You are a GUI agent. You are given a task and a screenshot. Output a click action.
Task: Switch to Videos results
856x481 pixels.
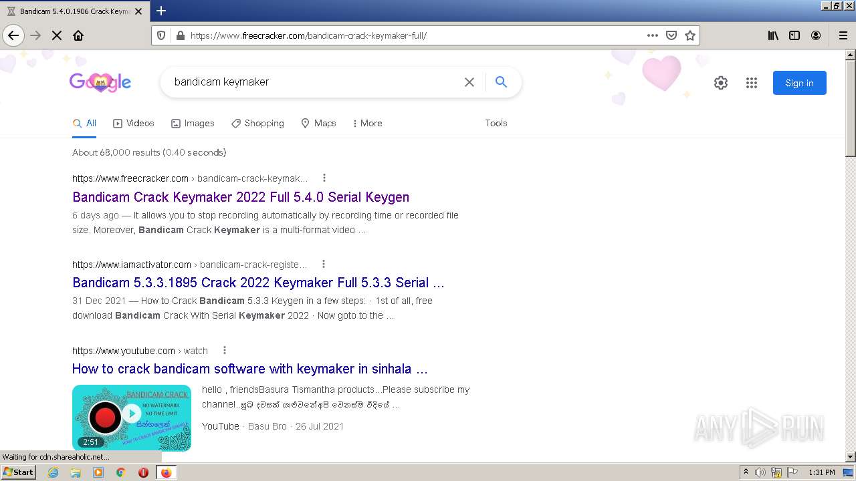coord(134,123)
